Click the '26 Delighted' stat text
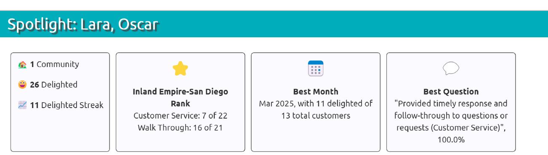The image size is (548, 155). pyautogui.click(x=53, y=85)
